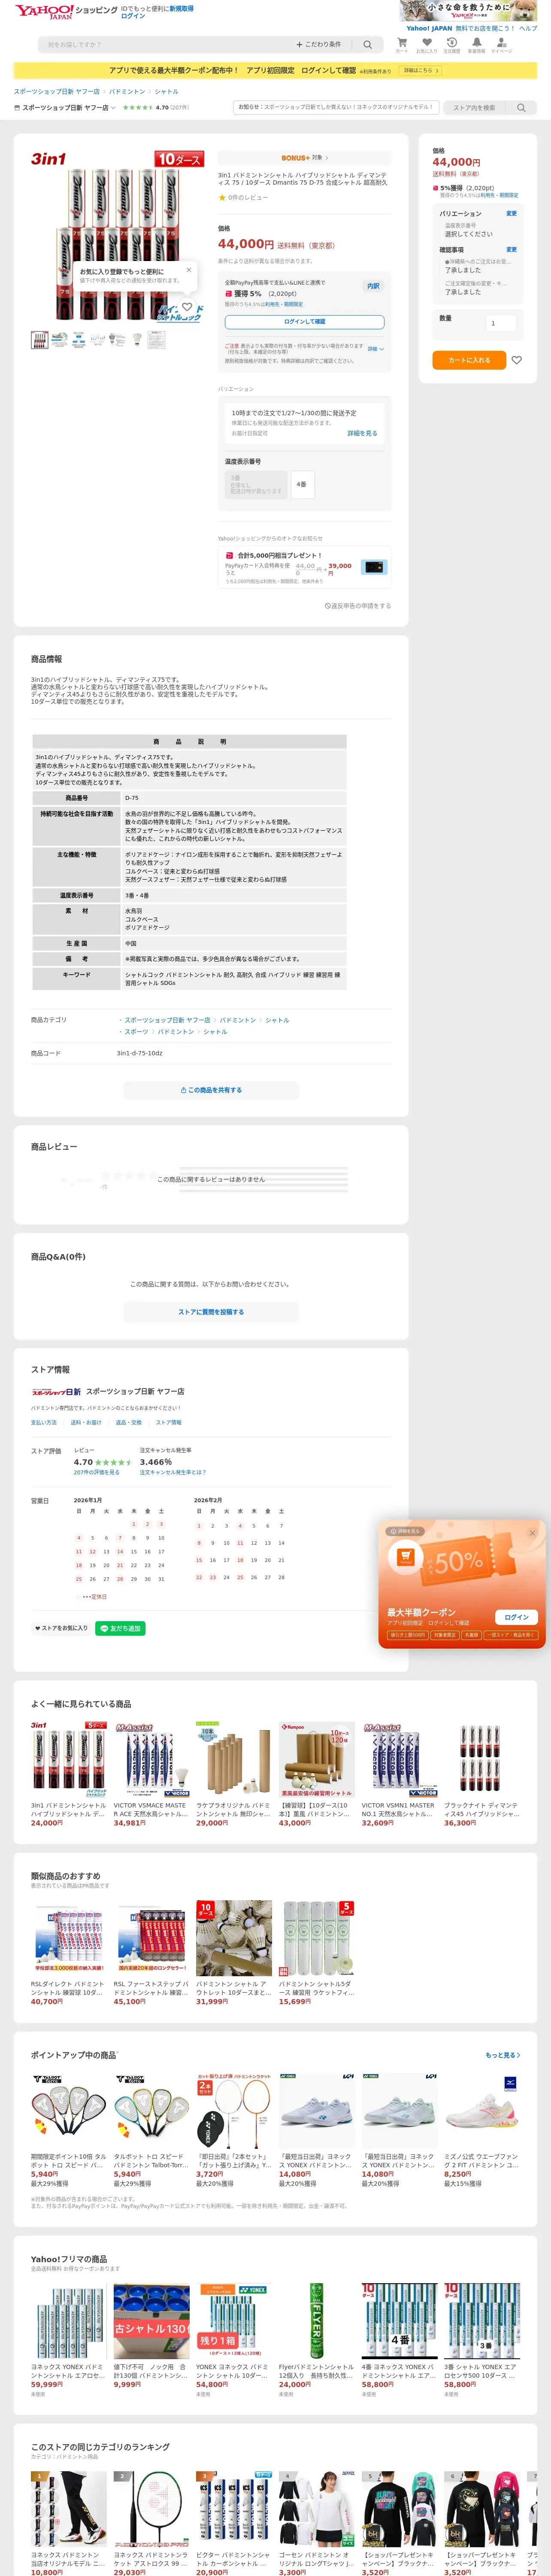551x2576 pixels.
Task: Click the 内訳 breakdown button
Action: [373, 286]
